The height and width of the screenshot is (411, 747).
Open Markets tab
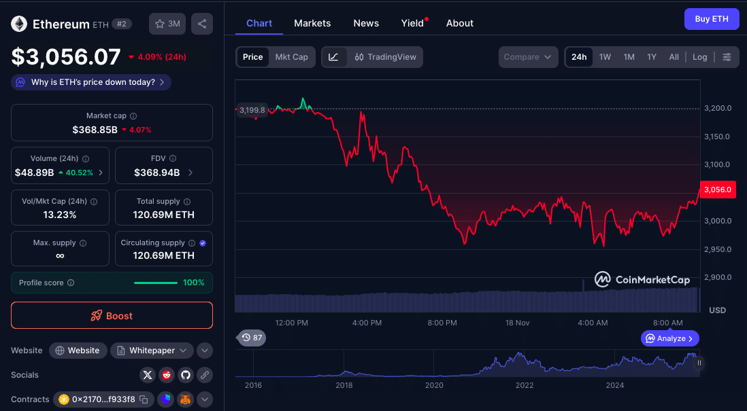(312, 23)
